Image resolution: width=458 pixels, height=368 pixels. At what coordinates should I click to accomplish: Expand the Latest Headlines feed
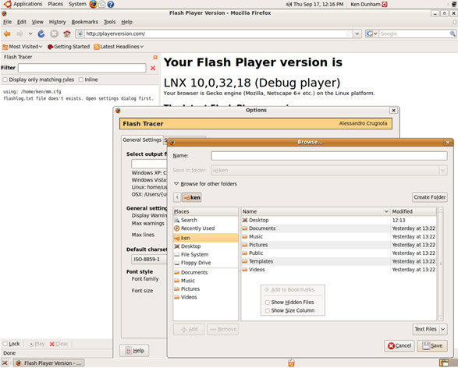(x=119, y=47)
